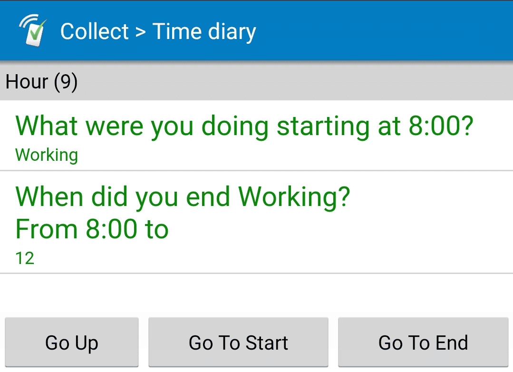Click the 'Collect > Time diary' title
The image size is (513, 372).
tap(158, 31)
